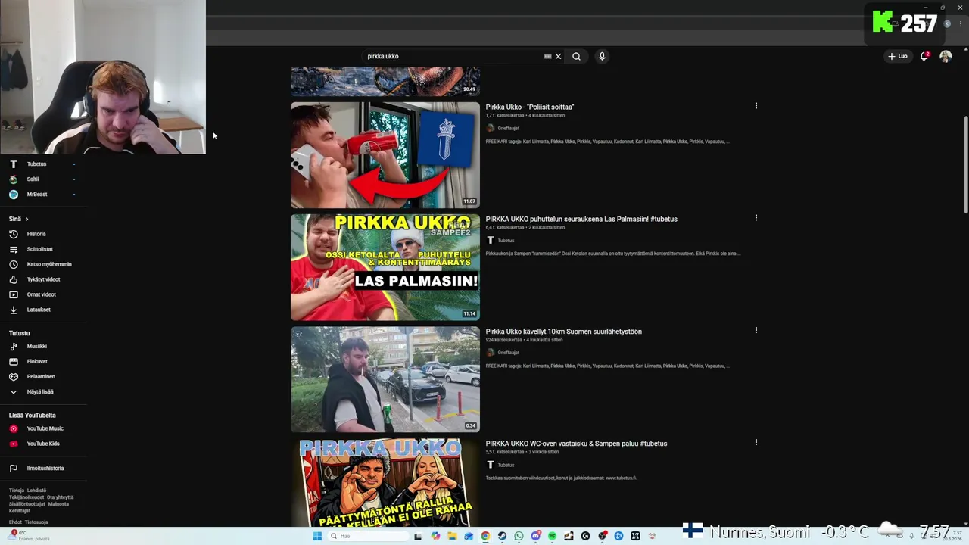Open Ilmoitushistoria report history
This screenshot has width=969, height=545.
tap(45, 468)
